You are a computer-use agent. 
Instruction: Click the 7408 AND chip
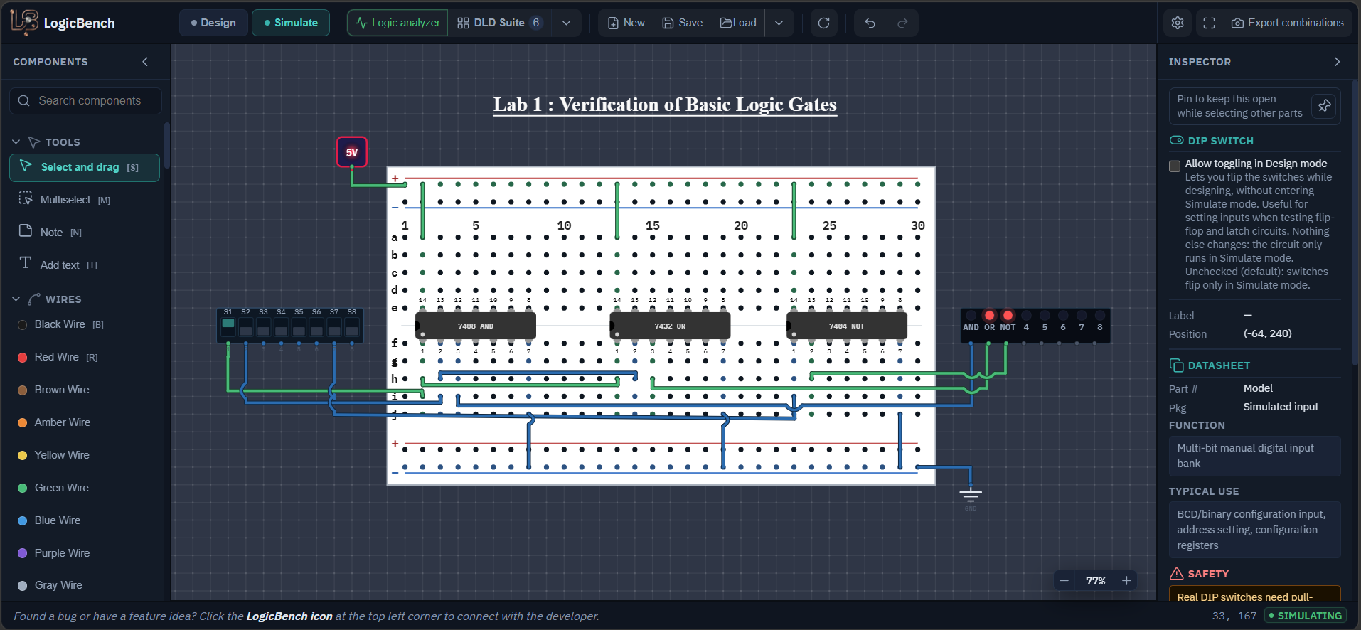476,326
